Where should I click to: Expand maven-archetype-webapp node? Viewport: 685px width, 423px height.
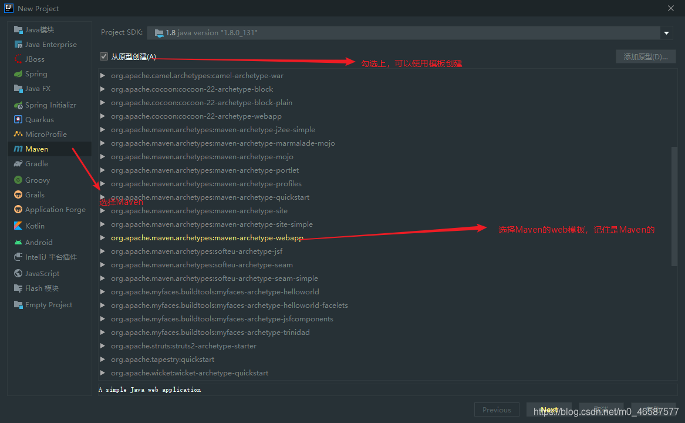103,238
